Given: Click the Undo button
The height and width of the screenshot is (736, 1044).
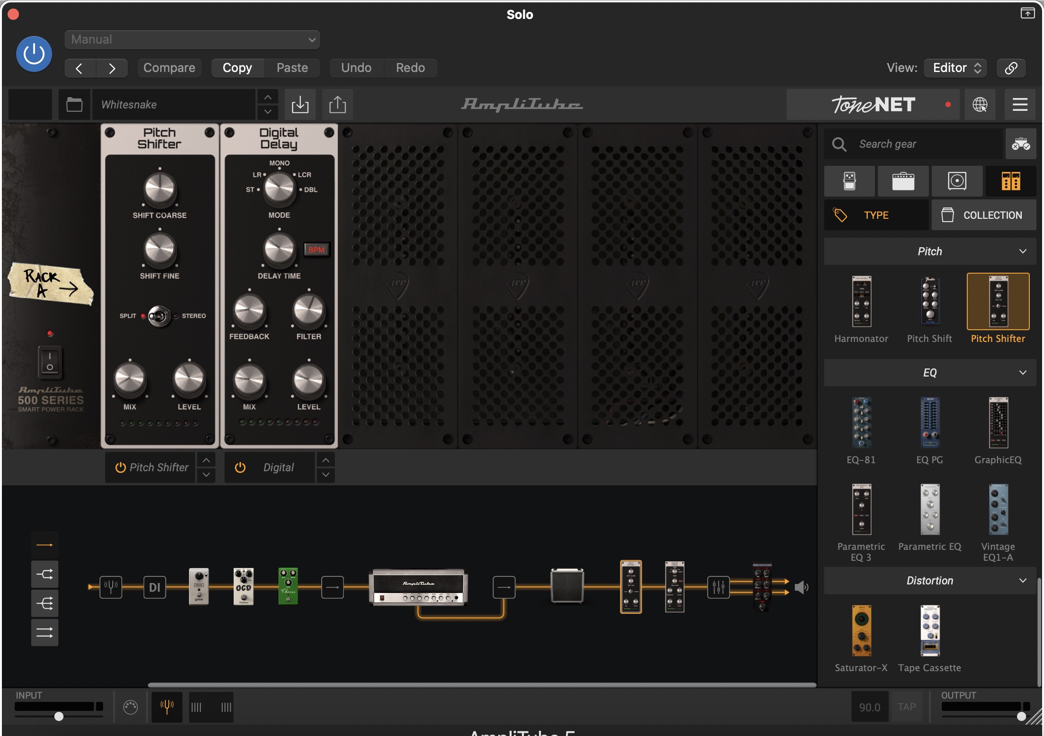Looking at the screenshot, I should tap(356, 68).
